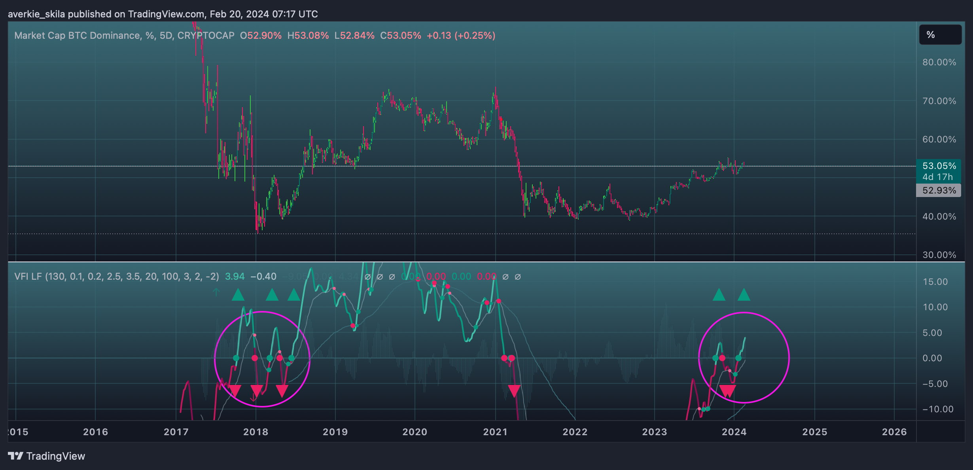Click the percent scale button
This screenshot has width=973, height=470.
coord(940,35)
